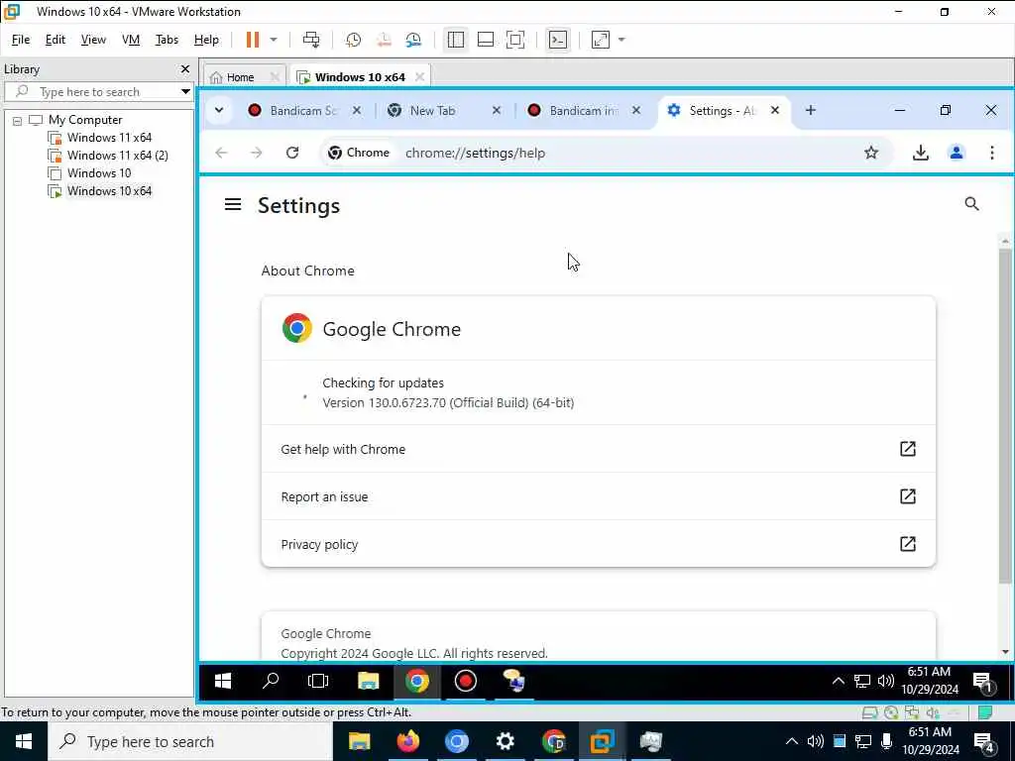Open the Chrome profile icon

point(957,153)
